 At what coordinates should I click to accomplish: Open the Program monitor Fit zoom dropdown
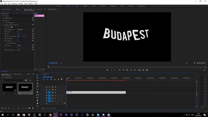click(63, 63)
